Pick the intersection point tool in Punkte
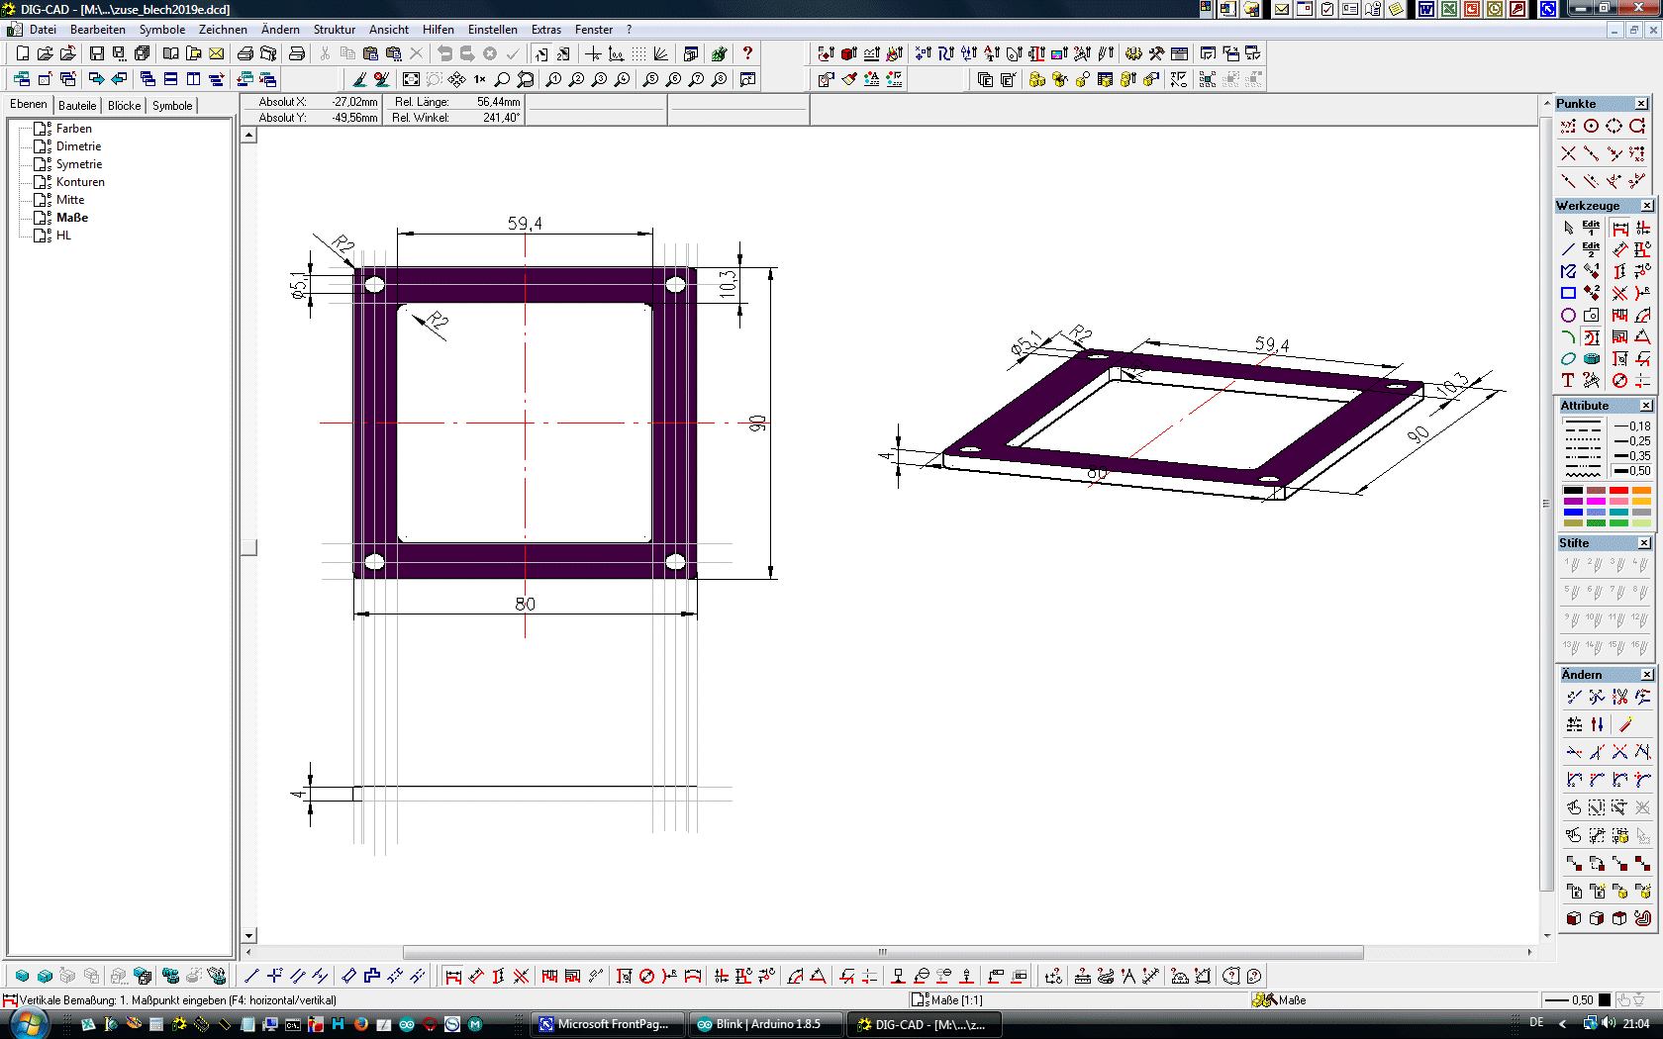 pos(1568,153)
